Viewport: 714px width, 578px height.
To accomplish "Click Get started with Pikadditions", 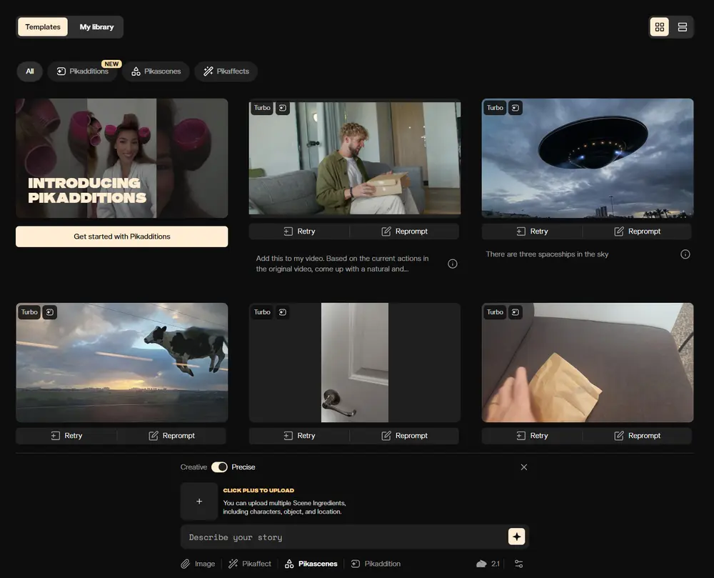I will [121, 236].
